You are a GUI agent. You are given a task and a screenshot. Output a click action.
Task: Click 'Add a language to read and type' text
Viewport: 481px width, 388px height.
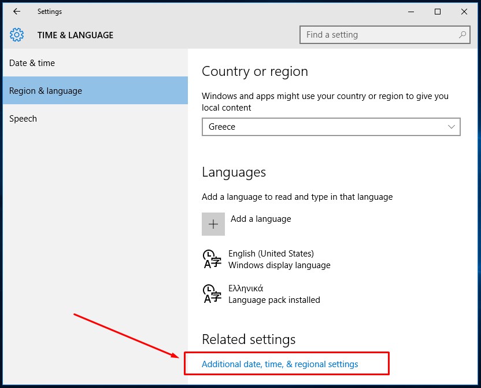tap(297, 197)
